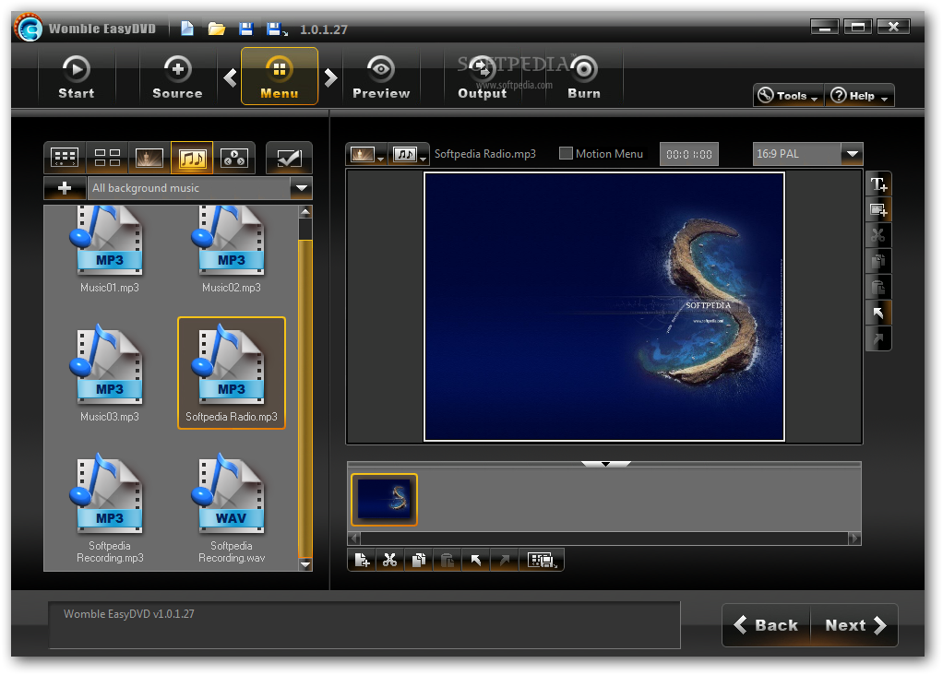Show the background images library tab

click(149, 158)
